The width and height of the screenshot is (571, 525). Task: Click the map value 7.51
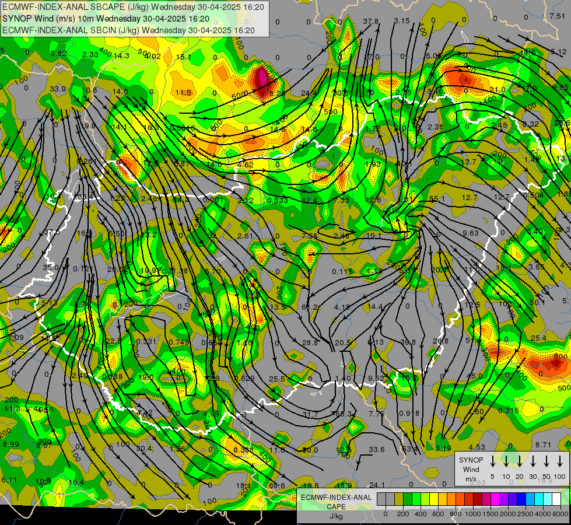[x=557, y=16]
